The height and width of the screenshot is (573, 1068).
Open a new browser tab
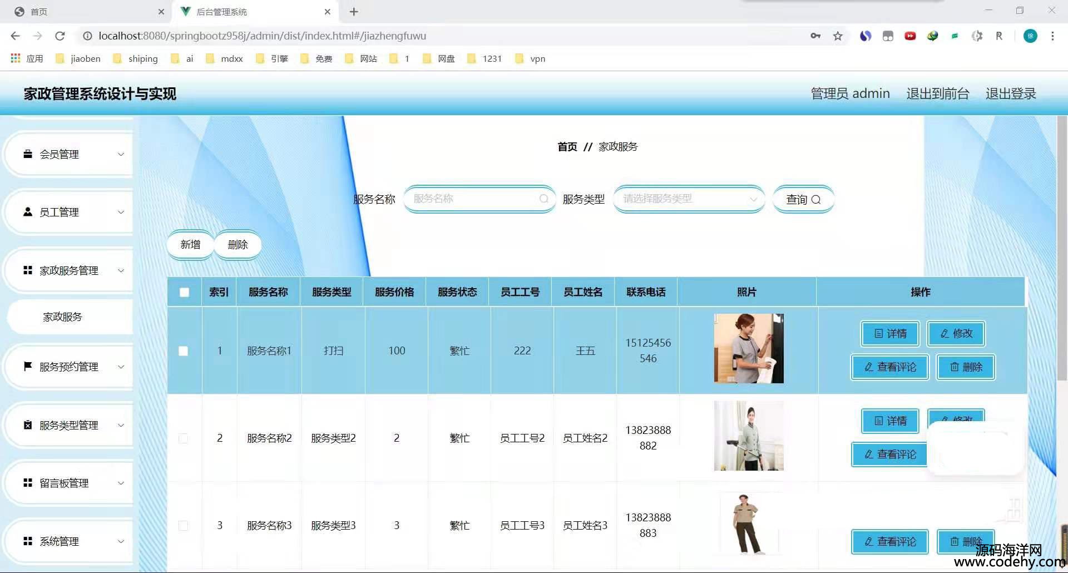coord(354,12)
